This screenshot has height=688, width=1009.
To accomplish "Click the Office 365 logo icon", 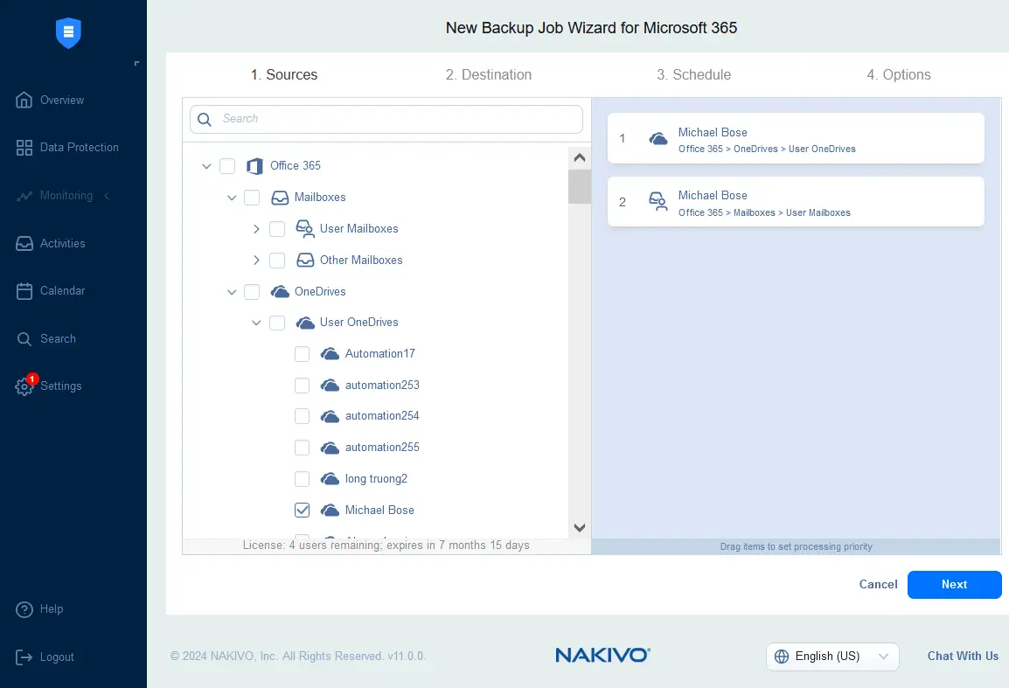I will (x=254, y=166).
